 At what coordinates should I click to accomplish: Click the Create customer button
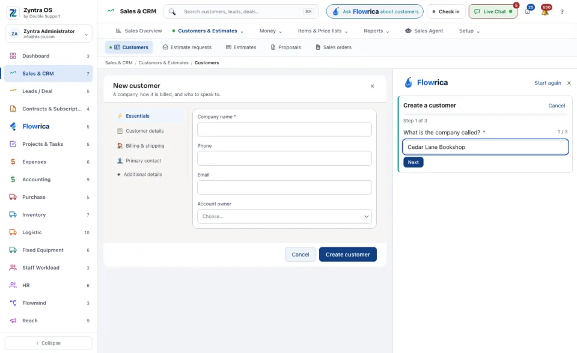(x=348, y=255)
